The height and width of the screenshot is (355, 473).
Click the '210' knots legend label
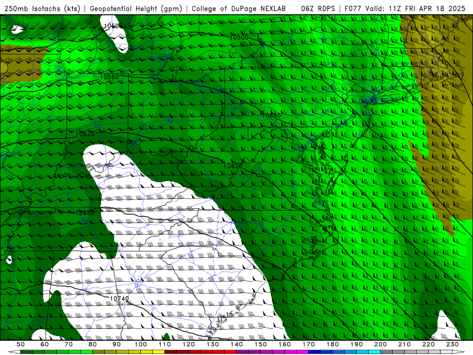404,344
